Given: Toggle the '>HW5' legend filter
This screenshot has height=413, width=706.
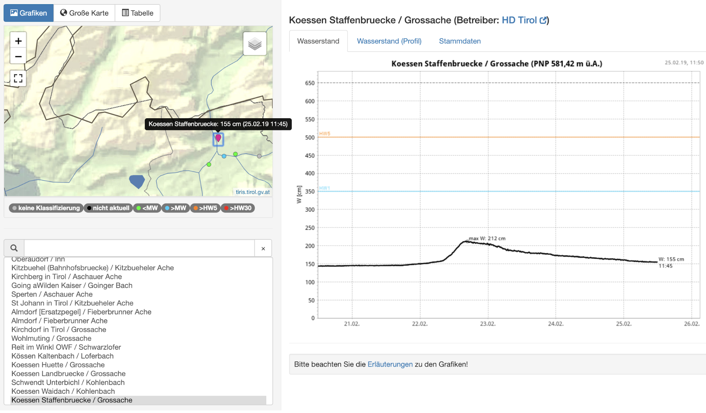Looking at the screenshot, I should (x=205, y=208).
